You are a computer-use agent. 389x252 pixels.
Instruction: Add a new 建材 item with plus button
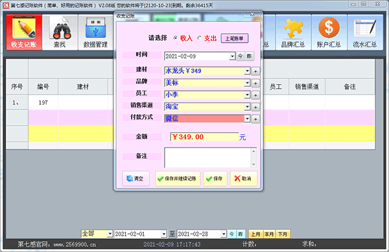pyautogui.click(x=255, y=71)
